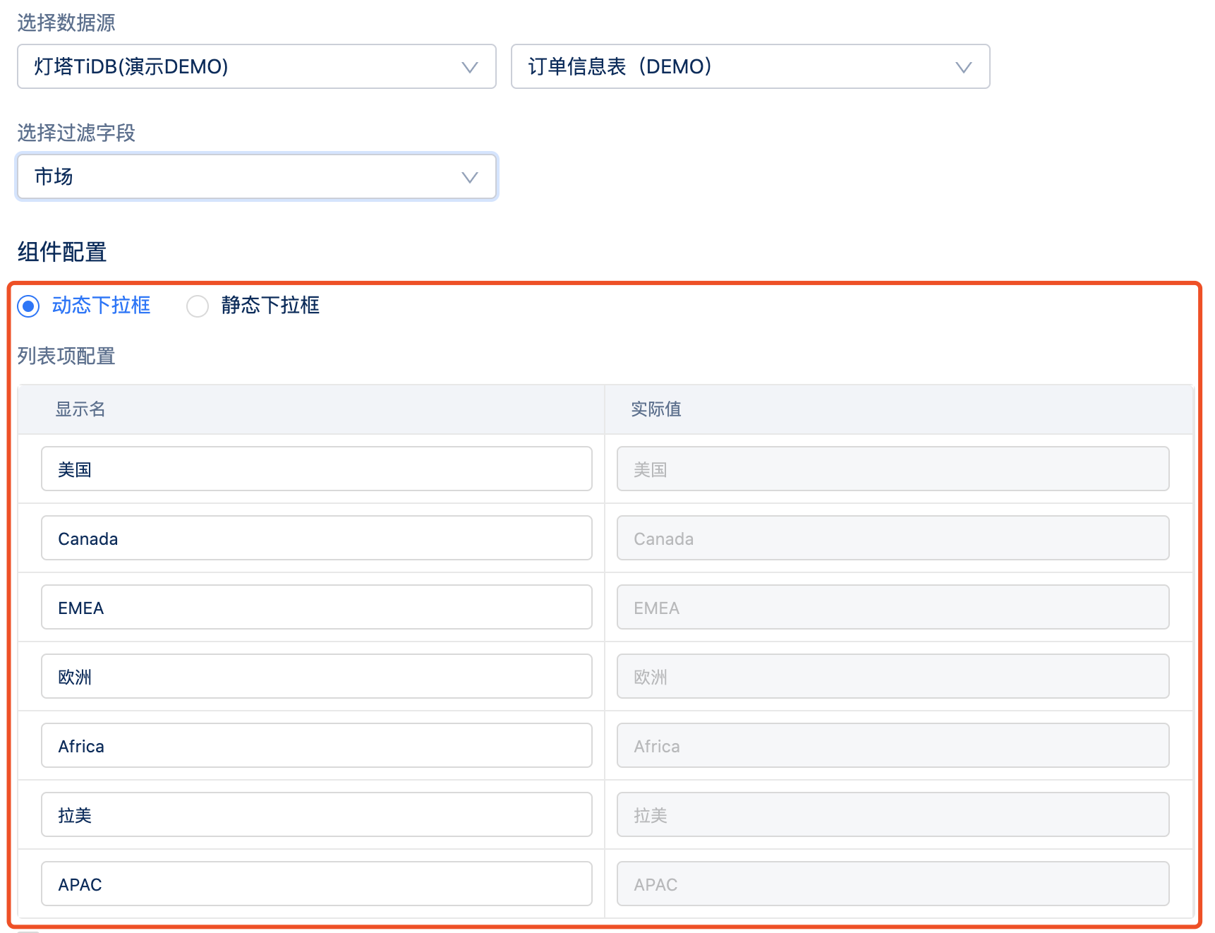The image size is (1215, 933).
Task: Edit the Africa display name field
Action: 317,745
